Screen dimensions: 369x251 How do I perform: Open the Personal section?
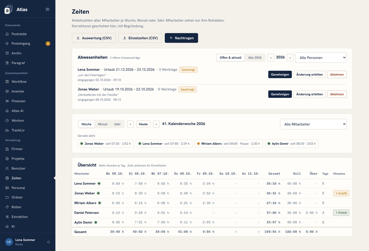pyautogui.click(x=28, y=188)
